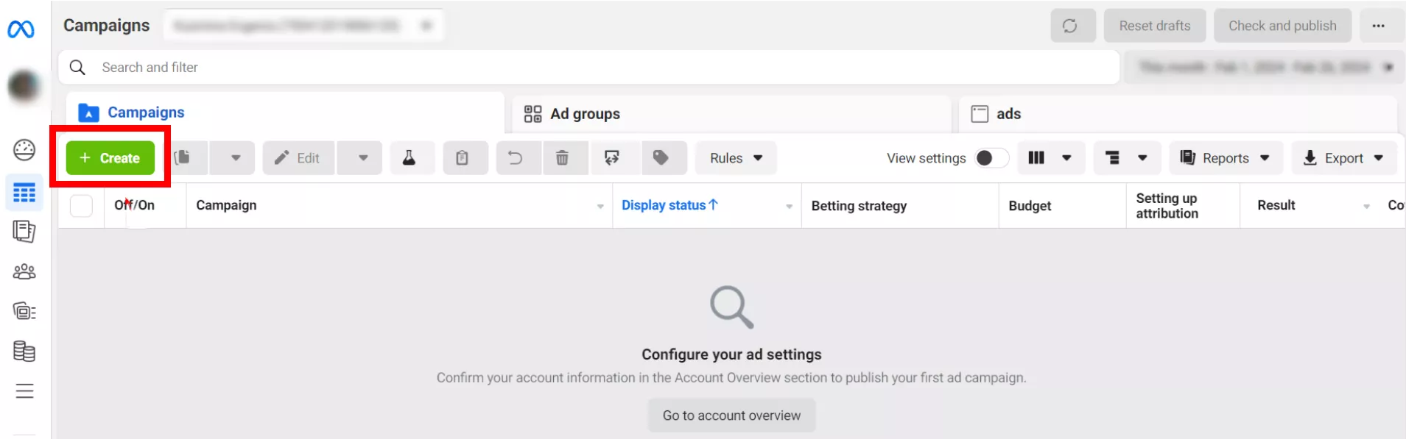The image size is (1406, 439).
Task: Open Account Overview gauge icon in sidebar
Action: point(24,150)
